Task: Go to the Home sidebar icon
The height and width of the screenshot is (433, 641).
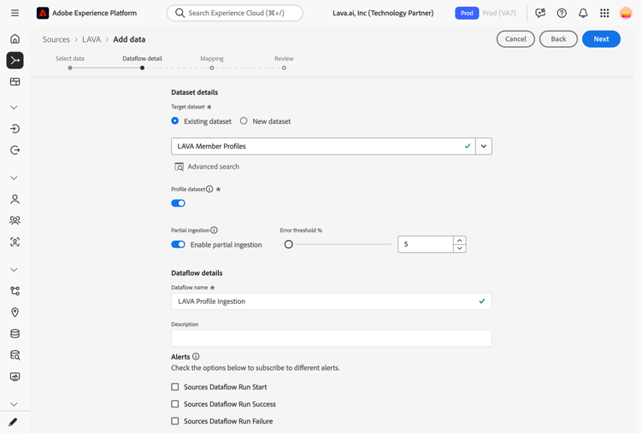Action: click(15, 38)
